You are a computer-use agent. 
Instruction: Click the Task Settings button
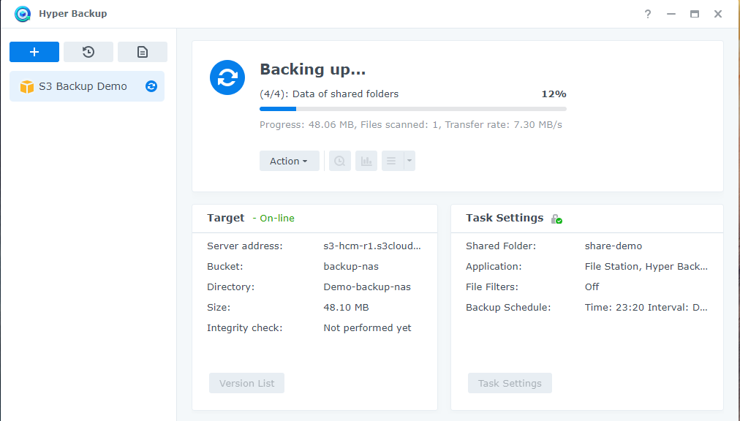[510, 383]
